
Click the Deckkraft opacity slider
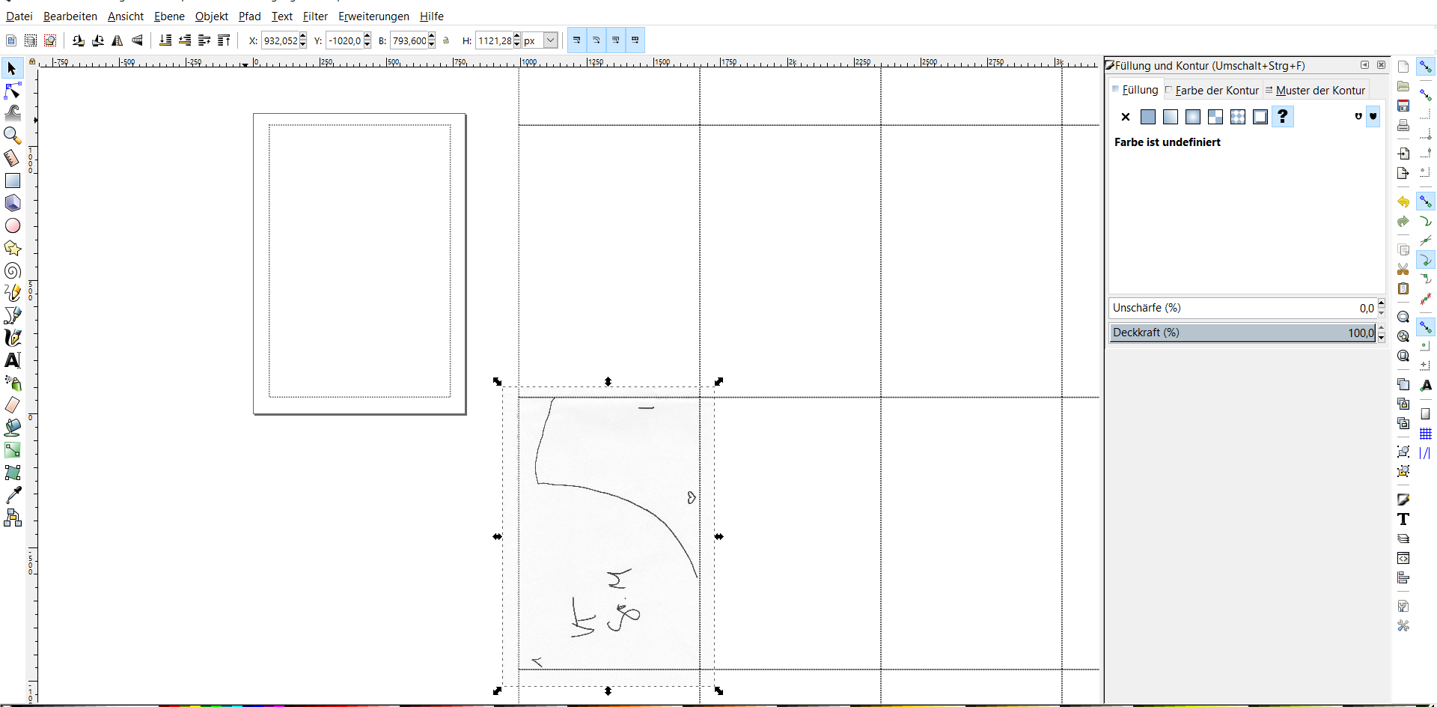pyautogui.click(x=1242, y=333)
